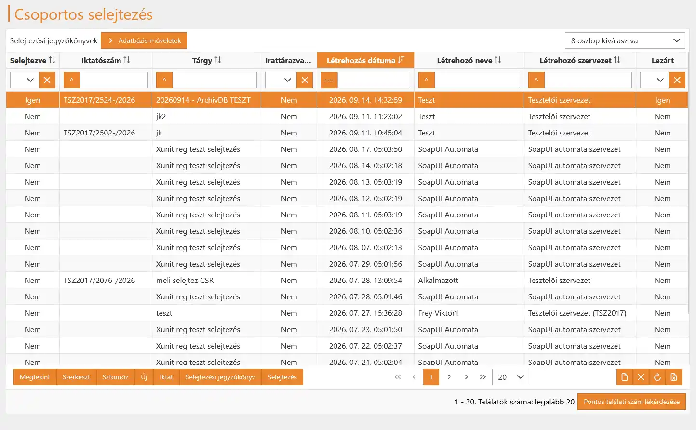
Task: Focus the Létrehozó neve filter input
Action: [477, 80]
